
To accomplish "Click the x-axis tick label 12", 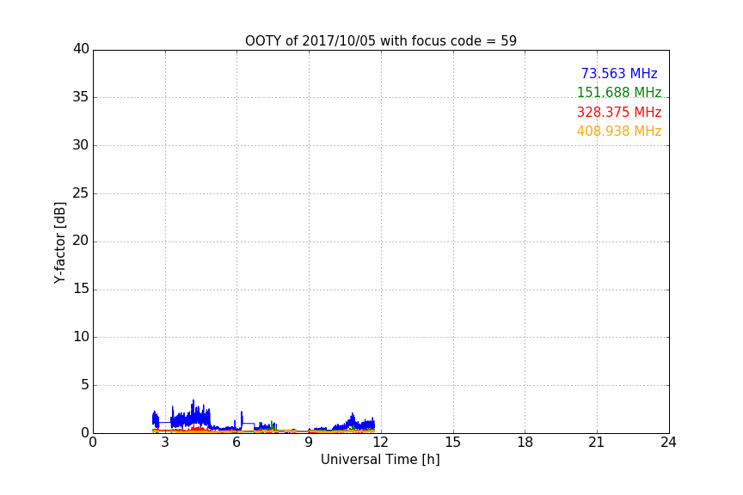I will [381, 443].
